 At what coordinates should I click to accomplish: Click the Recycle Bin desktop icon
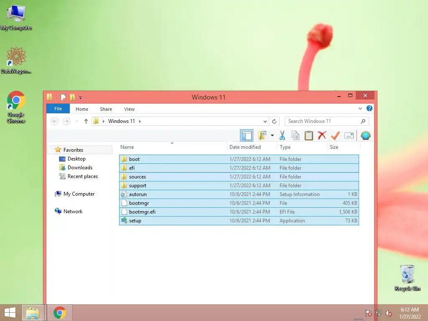coord(407,278)
